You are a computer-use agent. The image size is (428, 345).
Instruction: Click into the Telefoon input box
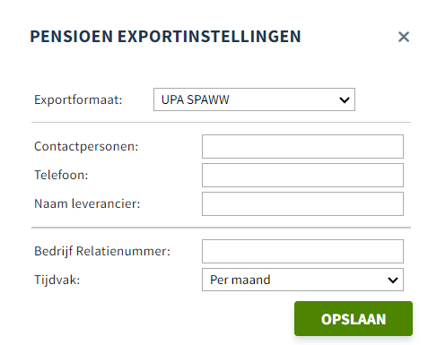[x=302, y=175]
